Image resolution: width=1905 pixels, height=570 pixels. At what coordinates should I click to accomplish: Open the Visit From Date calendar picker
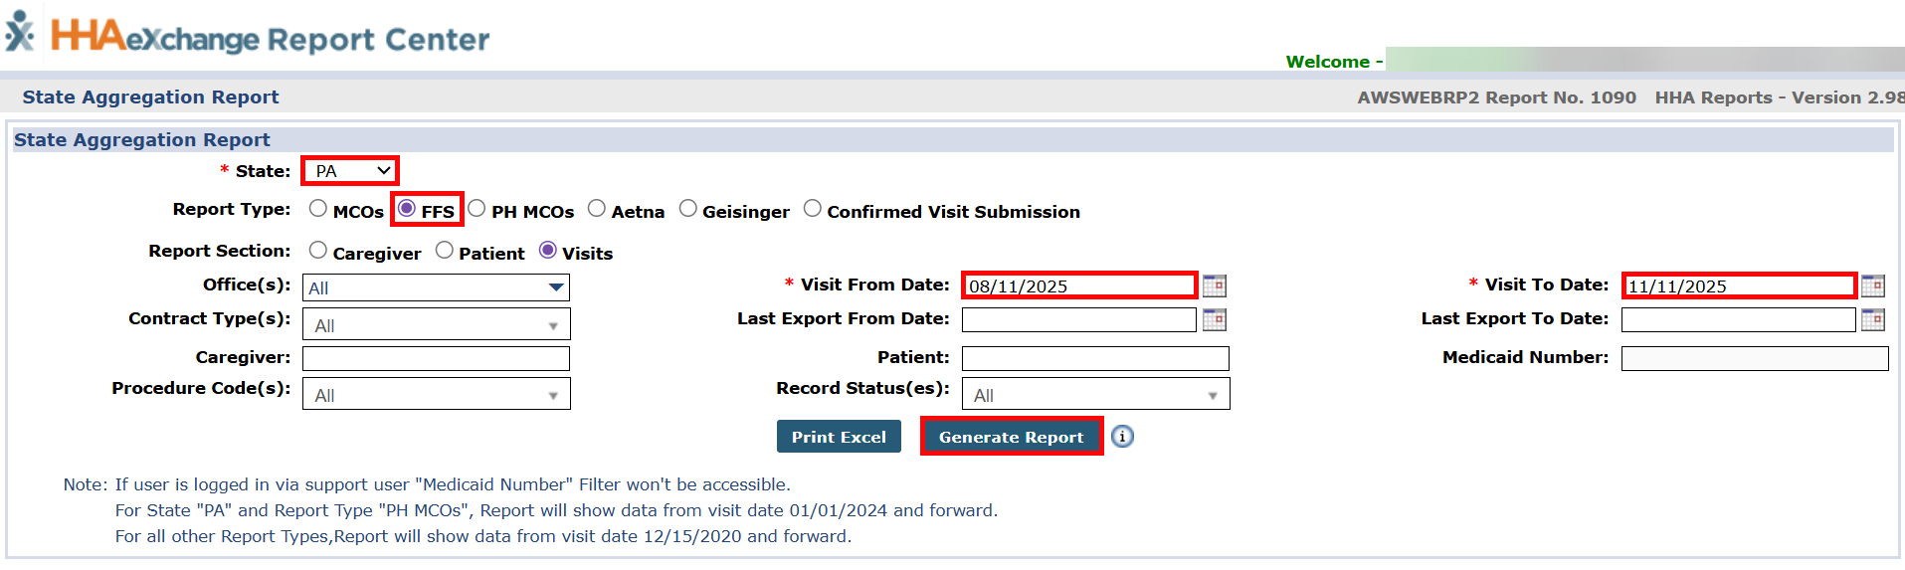pyautogui.click(x=1214, y=286)
